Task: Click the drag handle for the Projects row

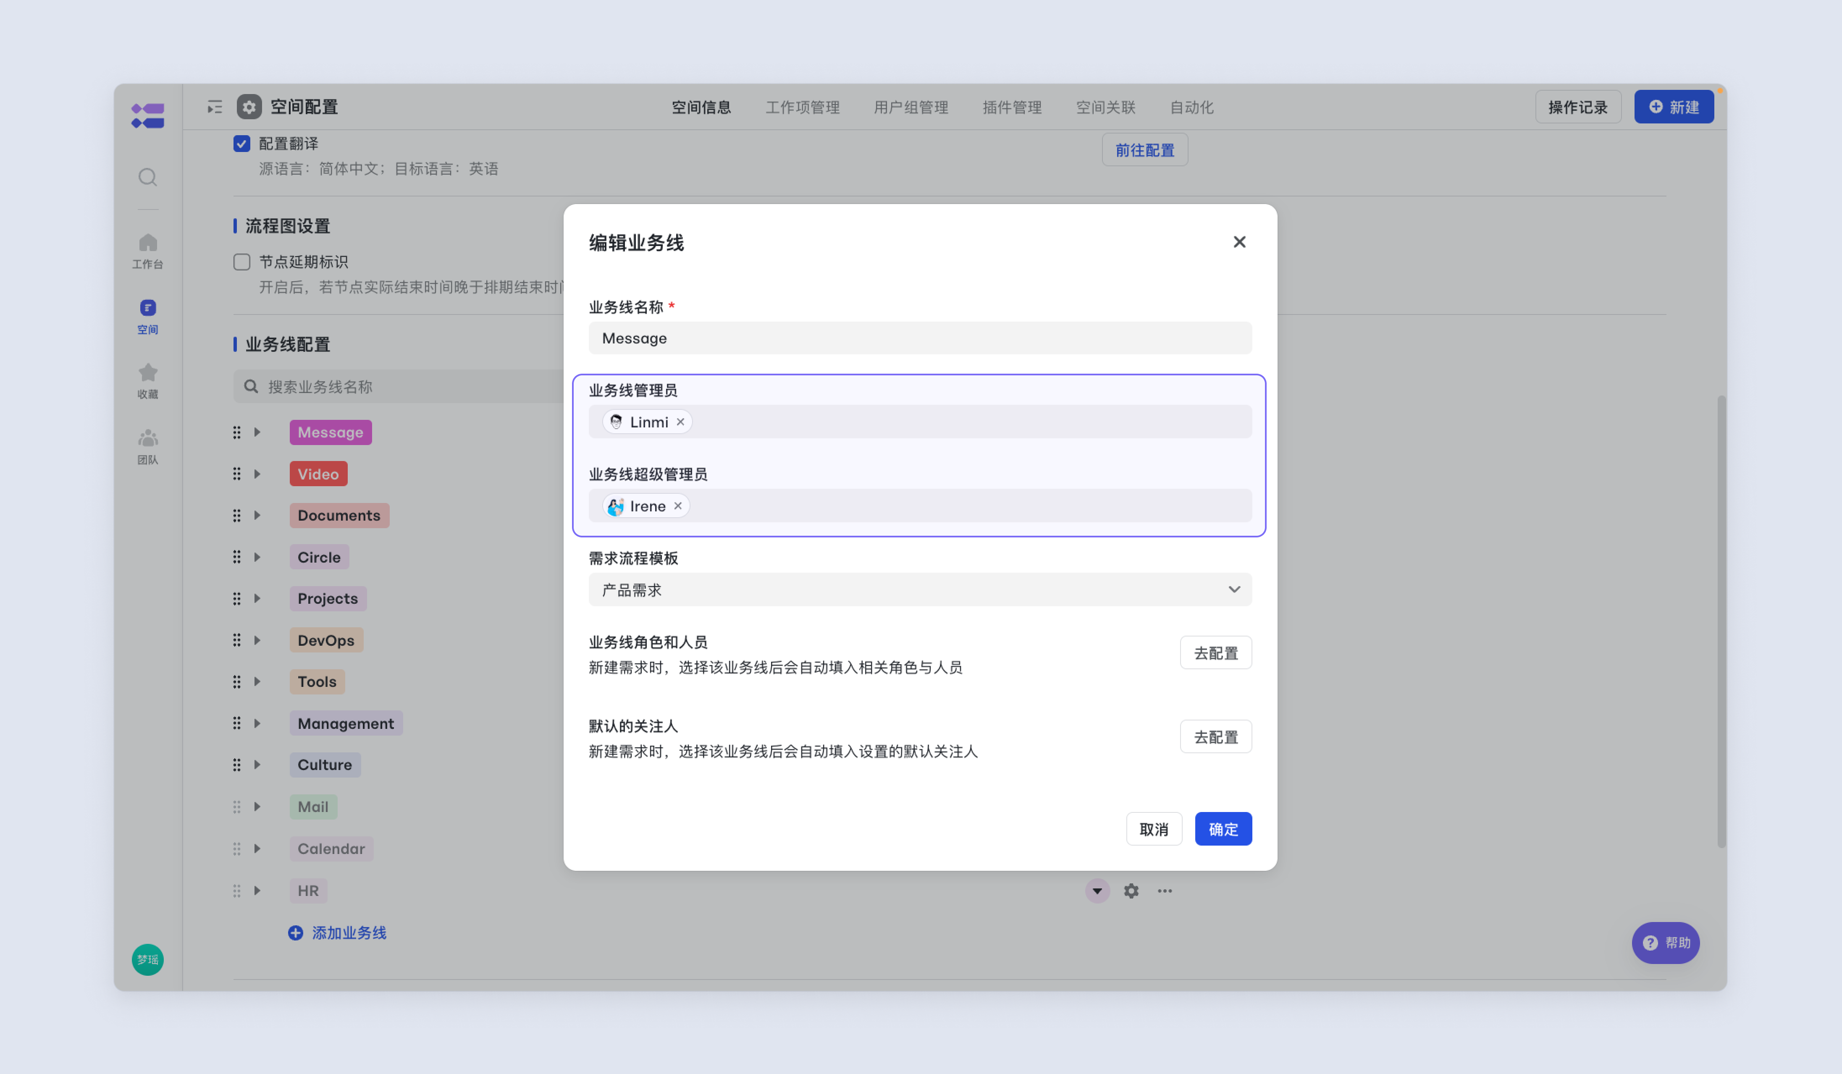Action: pos(237,598)
